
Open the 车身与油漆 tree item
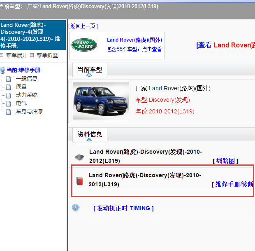click(x=29, y=112)
